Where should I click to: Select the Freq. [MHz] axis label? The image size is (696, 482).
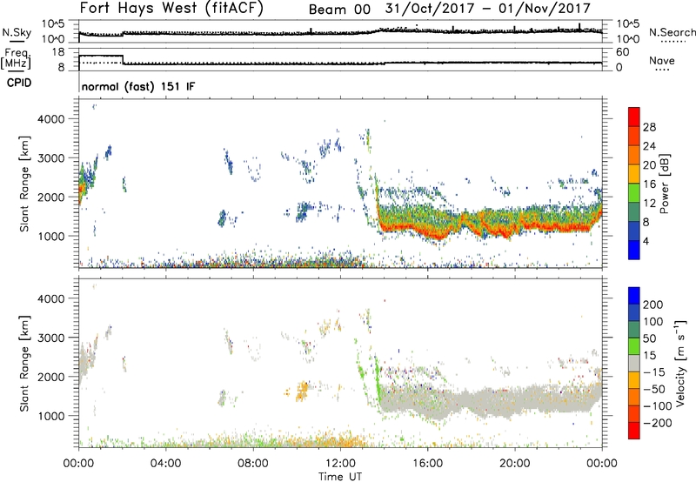(16, 58)
